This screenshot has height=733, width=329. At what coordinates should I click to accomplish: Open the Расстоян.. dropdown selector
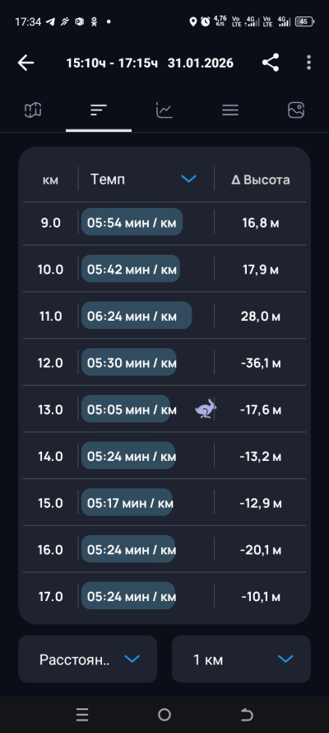tap(88, 659)
